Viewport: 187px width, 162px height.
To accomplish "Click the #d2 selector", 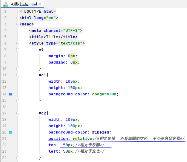I will pyautogui.click(x=42, y=113).
